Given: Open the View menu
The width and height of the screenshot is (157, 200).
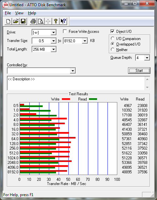Looking at the screenshot, I should 19,13.
